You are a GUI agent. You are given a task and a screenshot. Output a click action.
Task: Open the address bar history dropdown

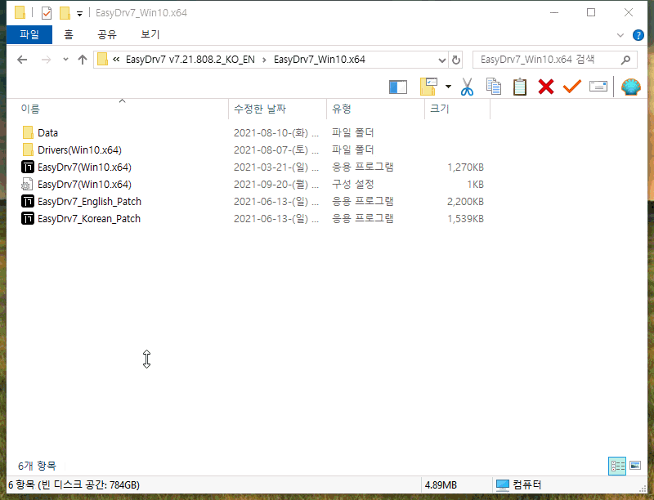(x=442, y=60)
